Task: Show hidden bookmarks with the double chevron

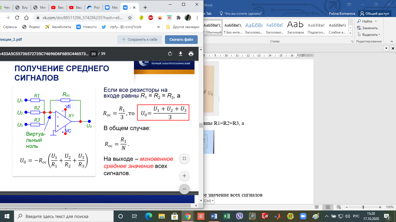Action: click(159, 27)
